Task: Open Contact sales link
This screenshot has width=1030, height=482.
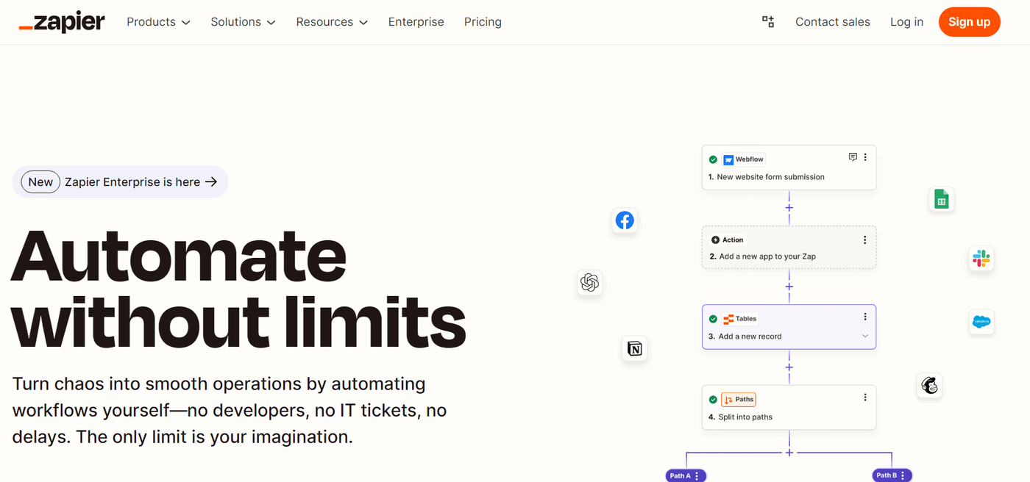Action: [x=833, y=22]
